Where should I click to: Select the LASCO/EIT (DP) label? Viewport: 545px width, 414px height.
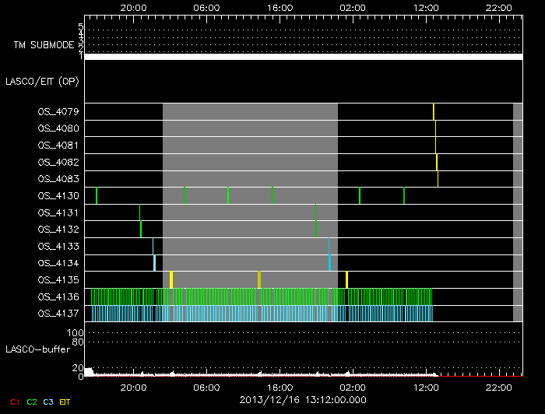click(44, 81)
